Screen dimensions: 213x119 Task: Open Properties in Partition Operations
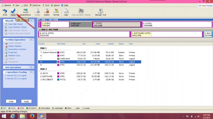[12, 52]
